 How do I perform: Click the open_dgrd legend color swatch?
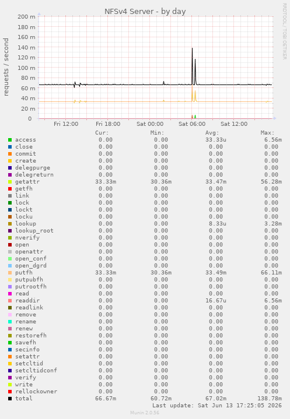coord(10,266)
